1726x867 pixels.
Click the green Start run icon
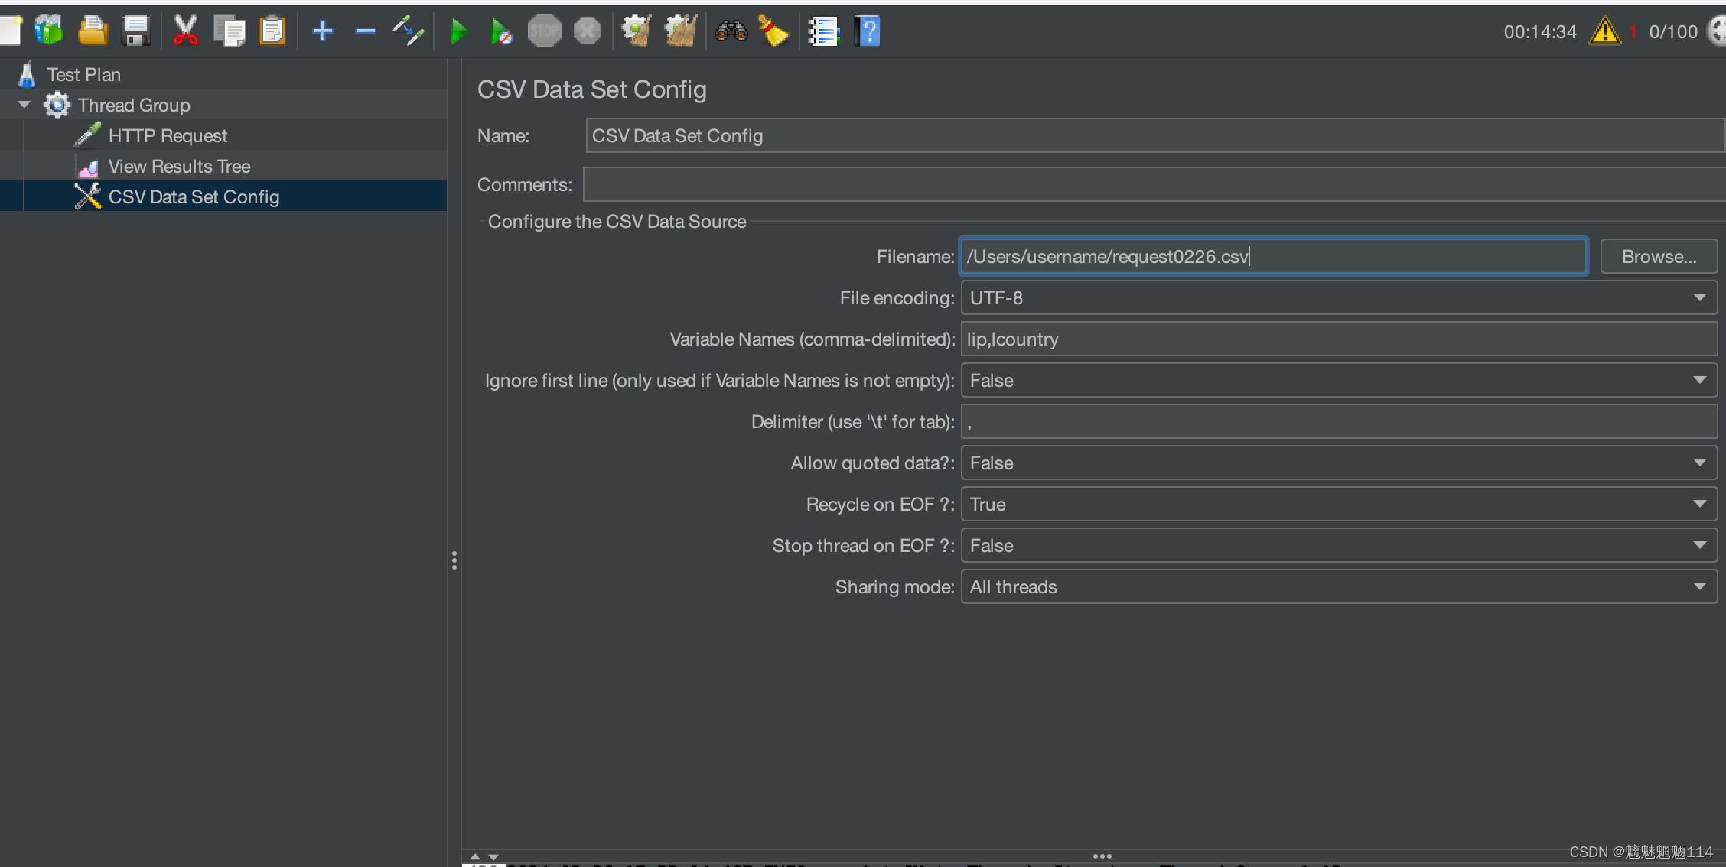(458, 32)
